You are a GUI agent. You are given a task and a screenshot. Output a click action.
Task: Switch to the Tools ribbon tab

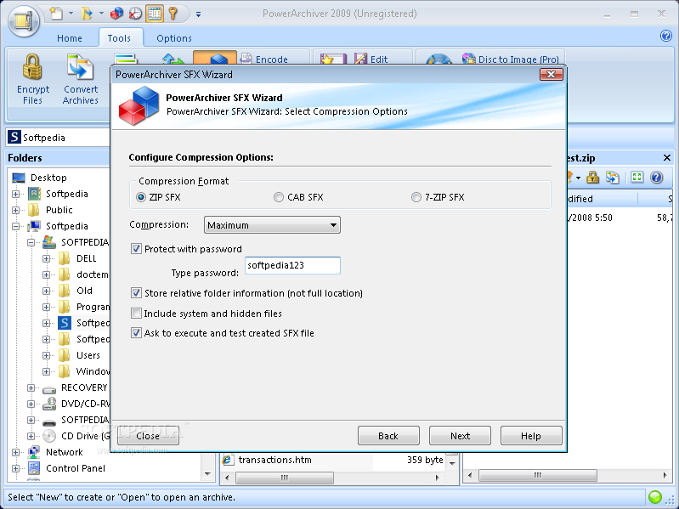click(119, 38)
